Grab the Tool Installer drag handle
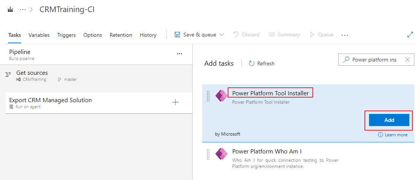The height and width of the screenshot is (180, 420). click(x=208, y=96)
